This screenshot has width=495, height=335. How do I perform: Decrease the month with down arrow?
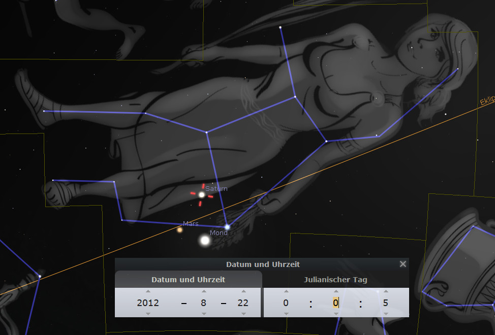(204, 314)
